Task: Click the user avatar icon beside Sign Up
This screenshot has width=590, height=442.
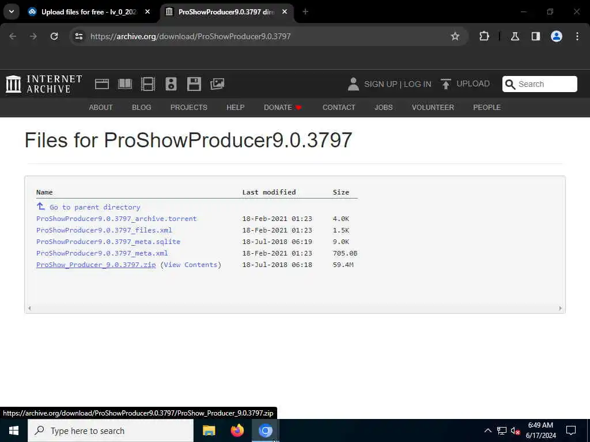Action: 353,84
